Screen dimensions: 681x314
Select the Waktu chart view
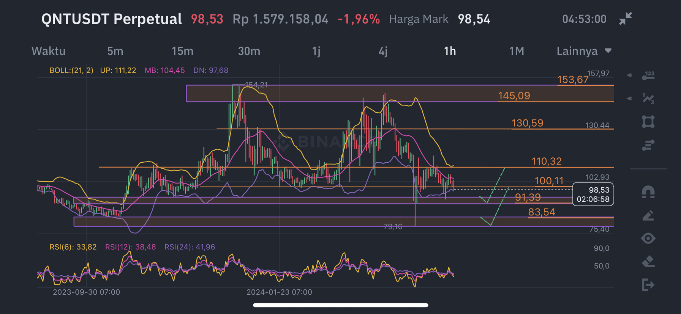click(48, 51)
